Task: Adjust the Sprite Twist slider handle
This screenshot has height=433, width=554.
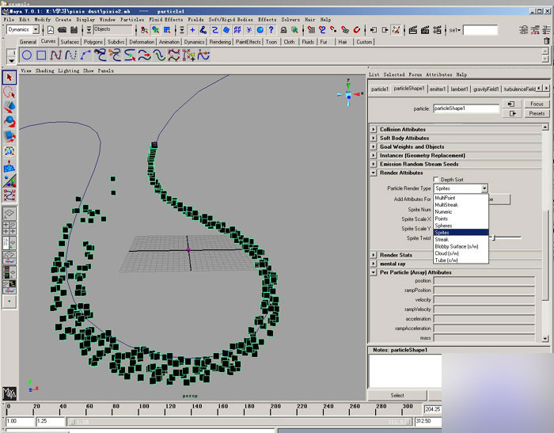Action: click(493, 237)
